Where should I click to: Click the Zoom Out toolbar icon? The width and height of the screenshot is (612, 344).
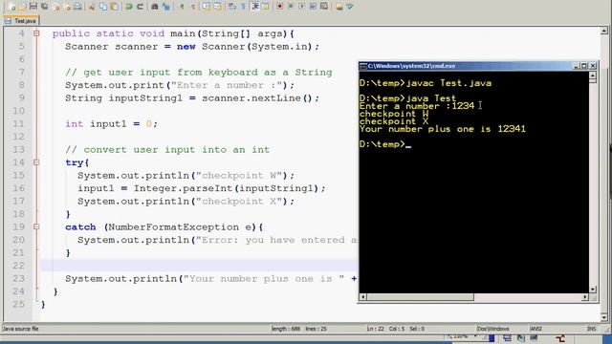coord(193,7)
